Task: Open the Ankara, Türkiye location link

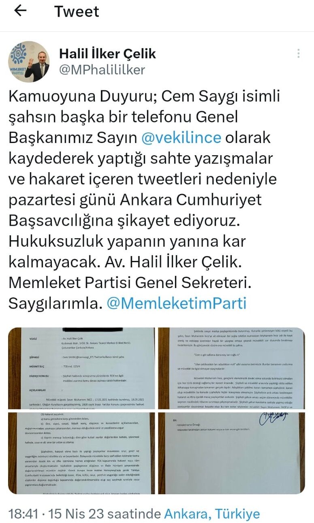Action: click(x=212, y=514)
